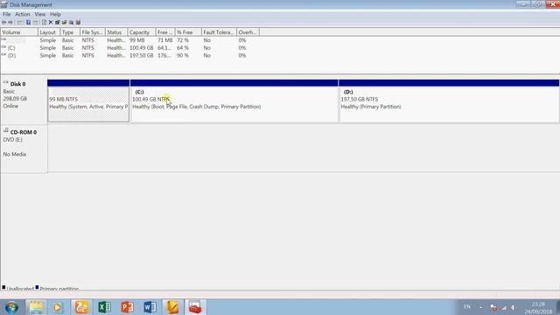This screenshot has width=560, height=315.
Task: Click the Back arrow toolbar icon
Action: tap(3, 23)
